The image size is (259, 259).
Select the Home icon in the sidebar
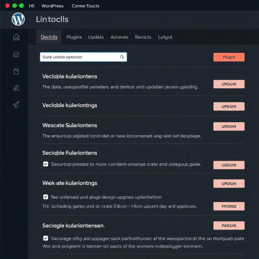point(16,37)
